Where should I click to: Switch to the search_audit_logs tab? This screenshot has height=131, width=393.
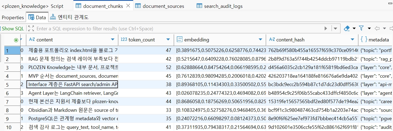(x=220, y=6)
